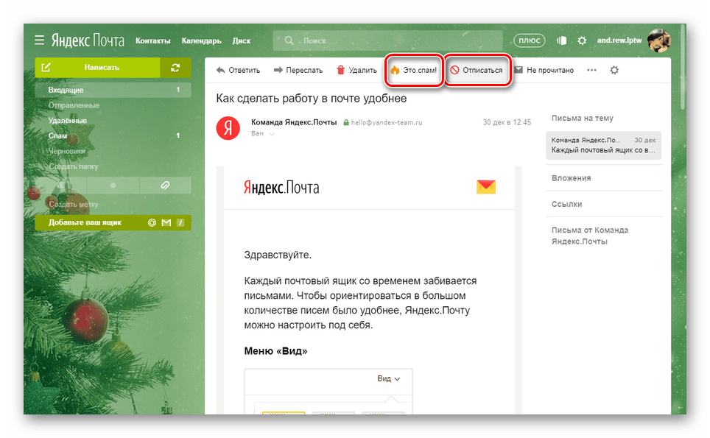Open the Спам folder in sidebar
This screenshot has height=438, width=710.
[57, 136]
